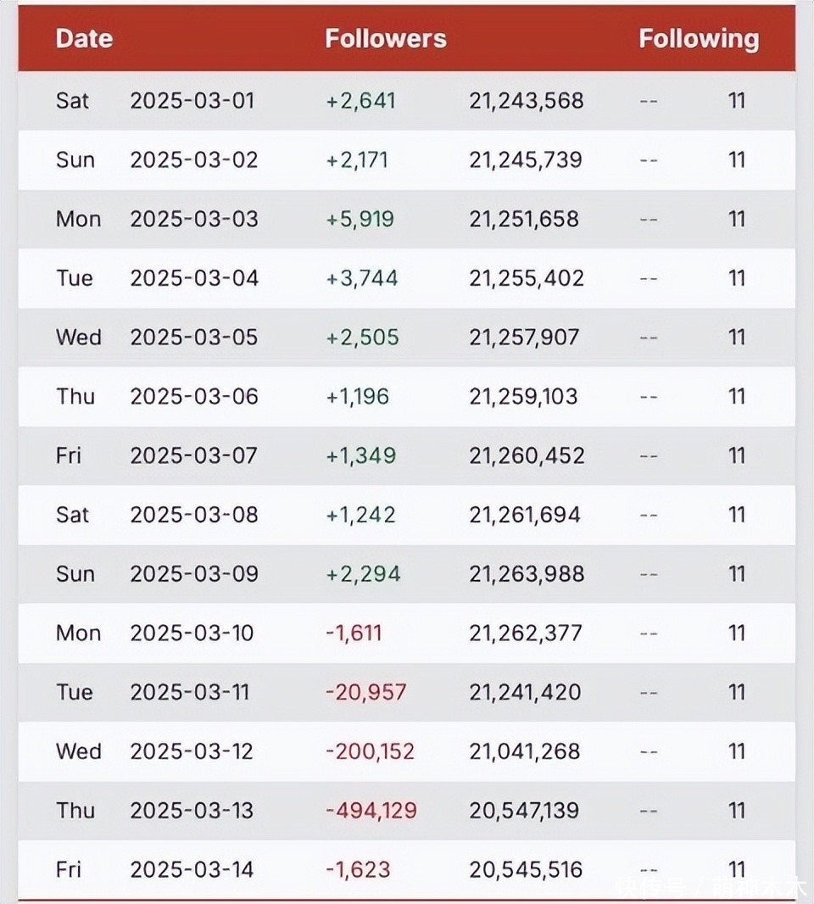Click the Followers column header
The height and width of the screenshot is (904, 814).
tap(386, 39)
